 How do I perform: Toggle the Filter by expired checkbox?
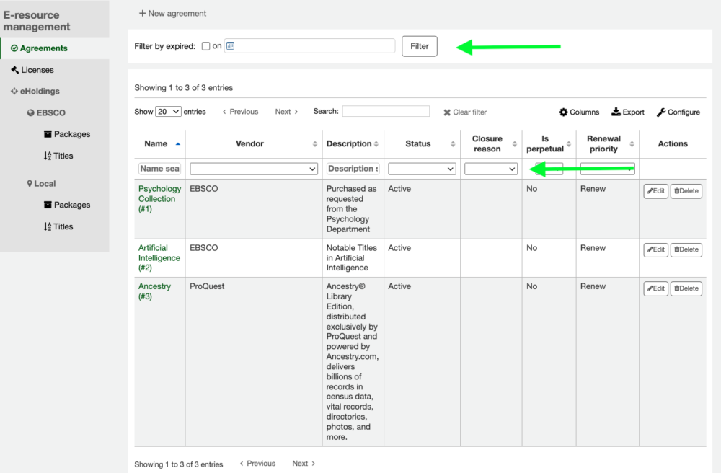click(206, 46)
